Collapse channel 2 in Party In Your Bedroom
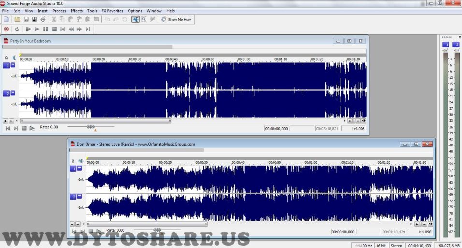The height and width of the screenshot is (248, 462). 13,93
